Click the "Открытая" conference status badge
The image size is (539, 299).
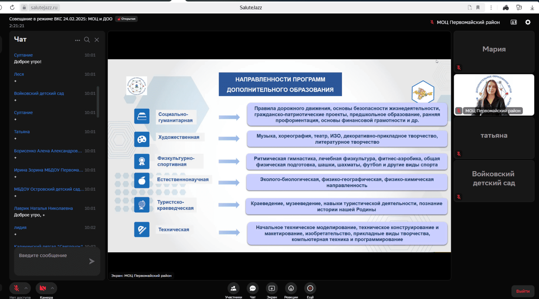pyautogui.click(x=126, y=19)
